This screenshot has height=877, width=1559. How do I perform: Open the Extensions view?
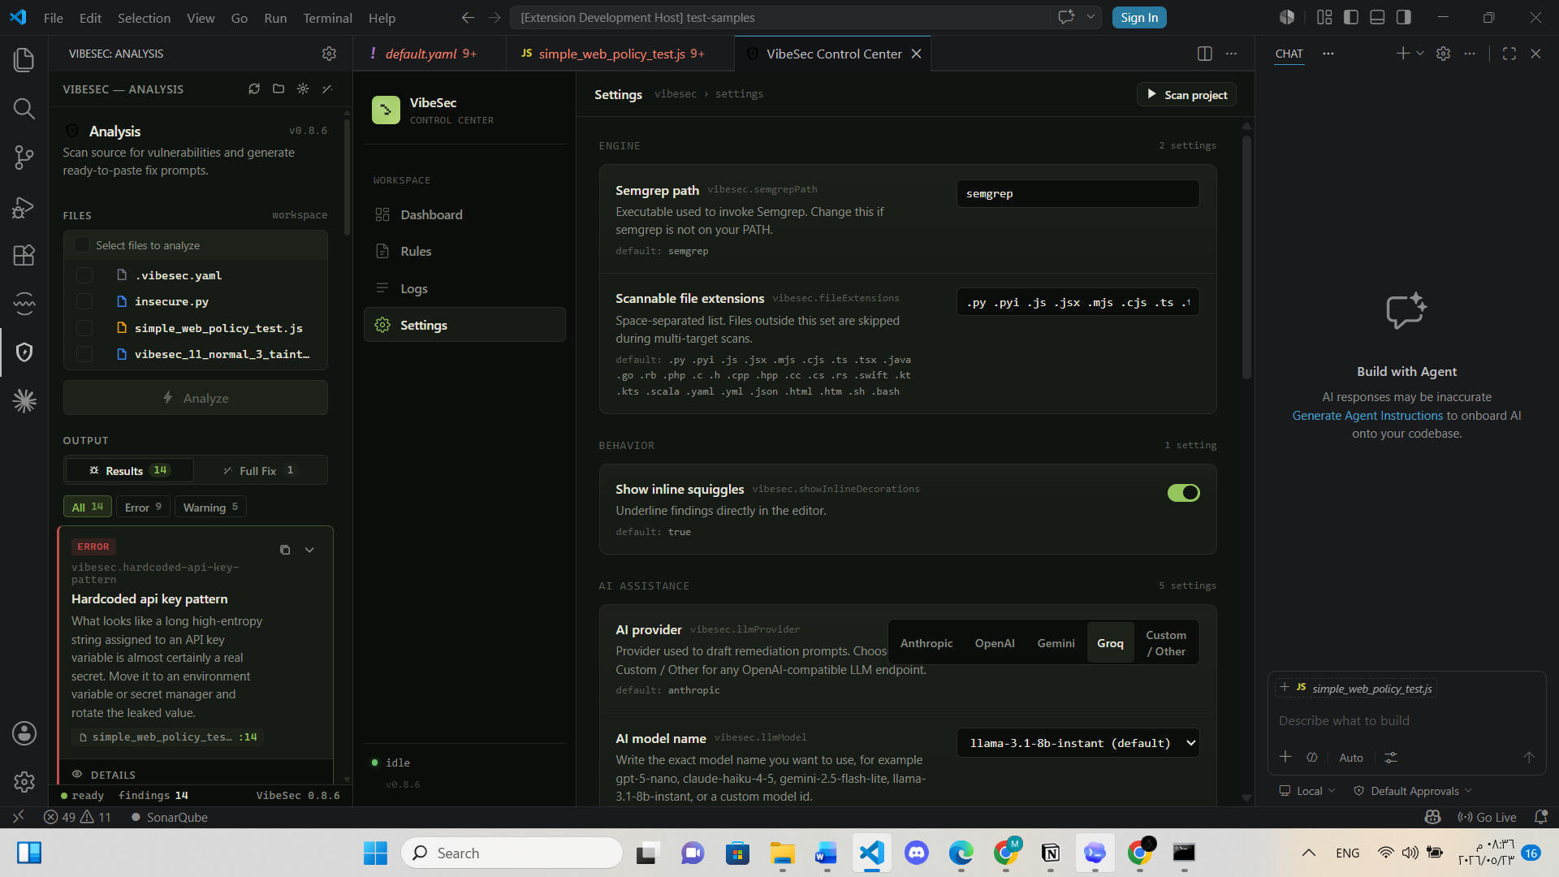point(24,255)
